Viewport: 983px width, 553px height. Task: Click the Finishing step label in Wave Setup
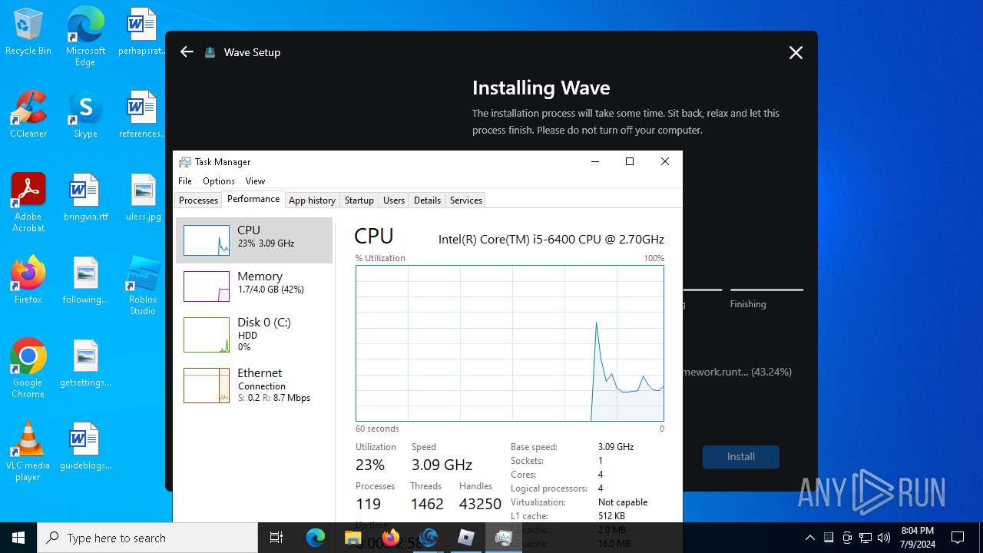pos(748,304)
